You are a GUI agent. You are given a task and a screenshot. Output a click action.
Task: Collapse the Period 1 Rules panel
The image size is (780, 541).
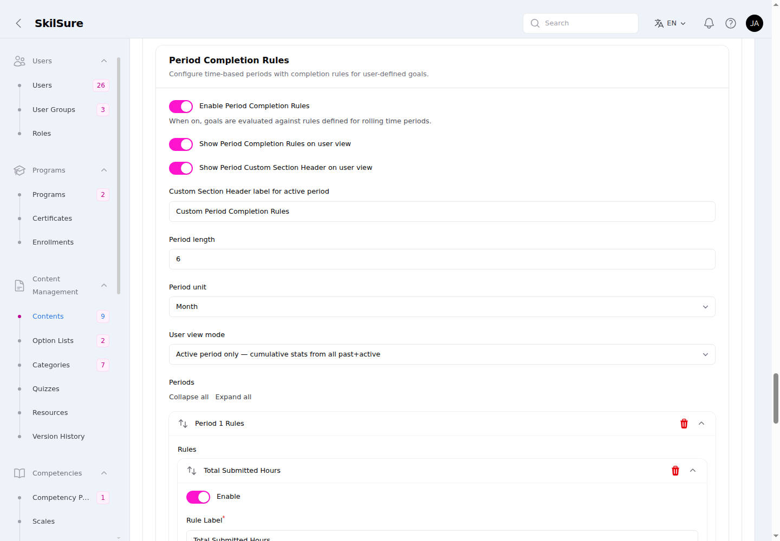pos(701,424)
